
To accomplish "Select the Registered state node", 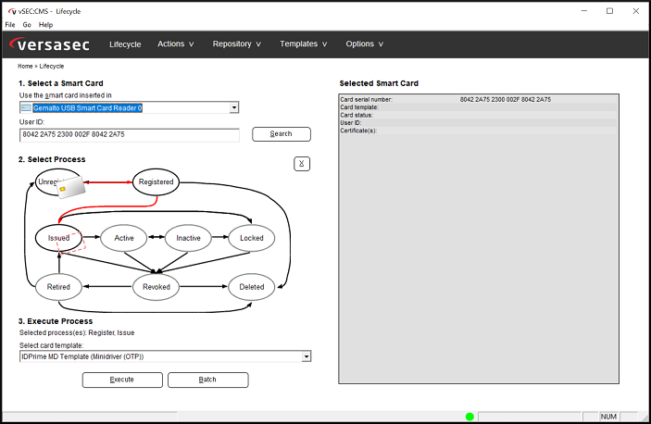I will coord(156,181).
